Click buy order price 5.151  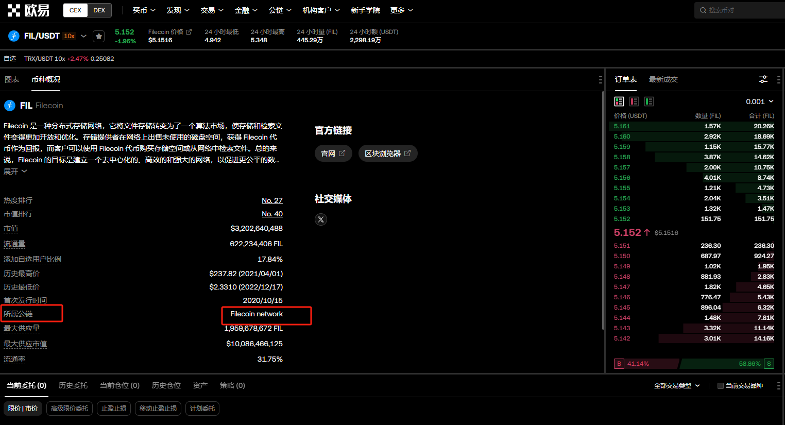point(622,246)
